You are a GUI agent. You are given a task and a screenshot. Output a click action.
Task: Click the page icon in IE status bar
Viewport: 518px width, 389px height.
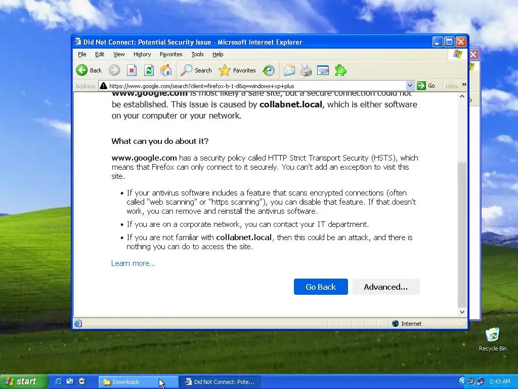77,323
